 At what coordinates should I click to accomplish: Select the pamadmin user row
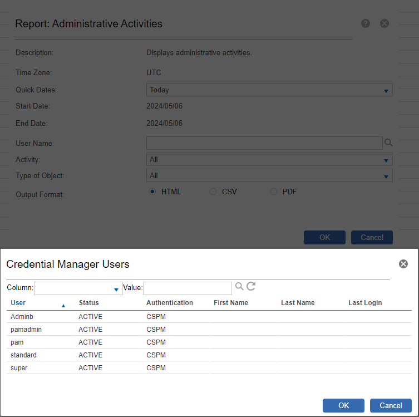tap(26, 330)
